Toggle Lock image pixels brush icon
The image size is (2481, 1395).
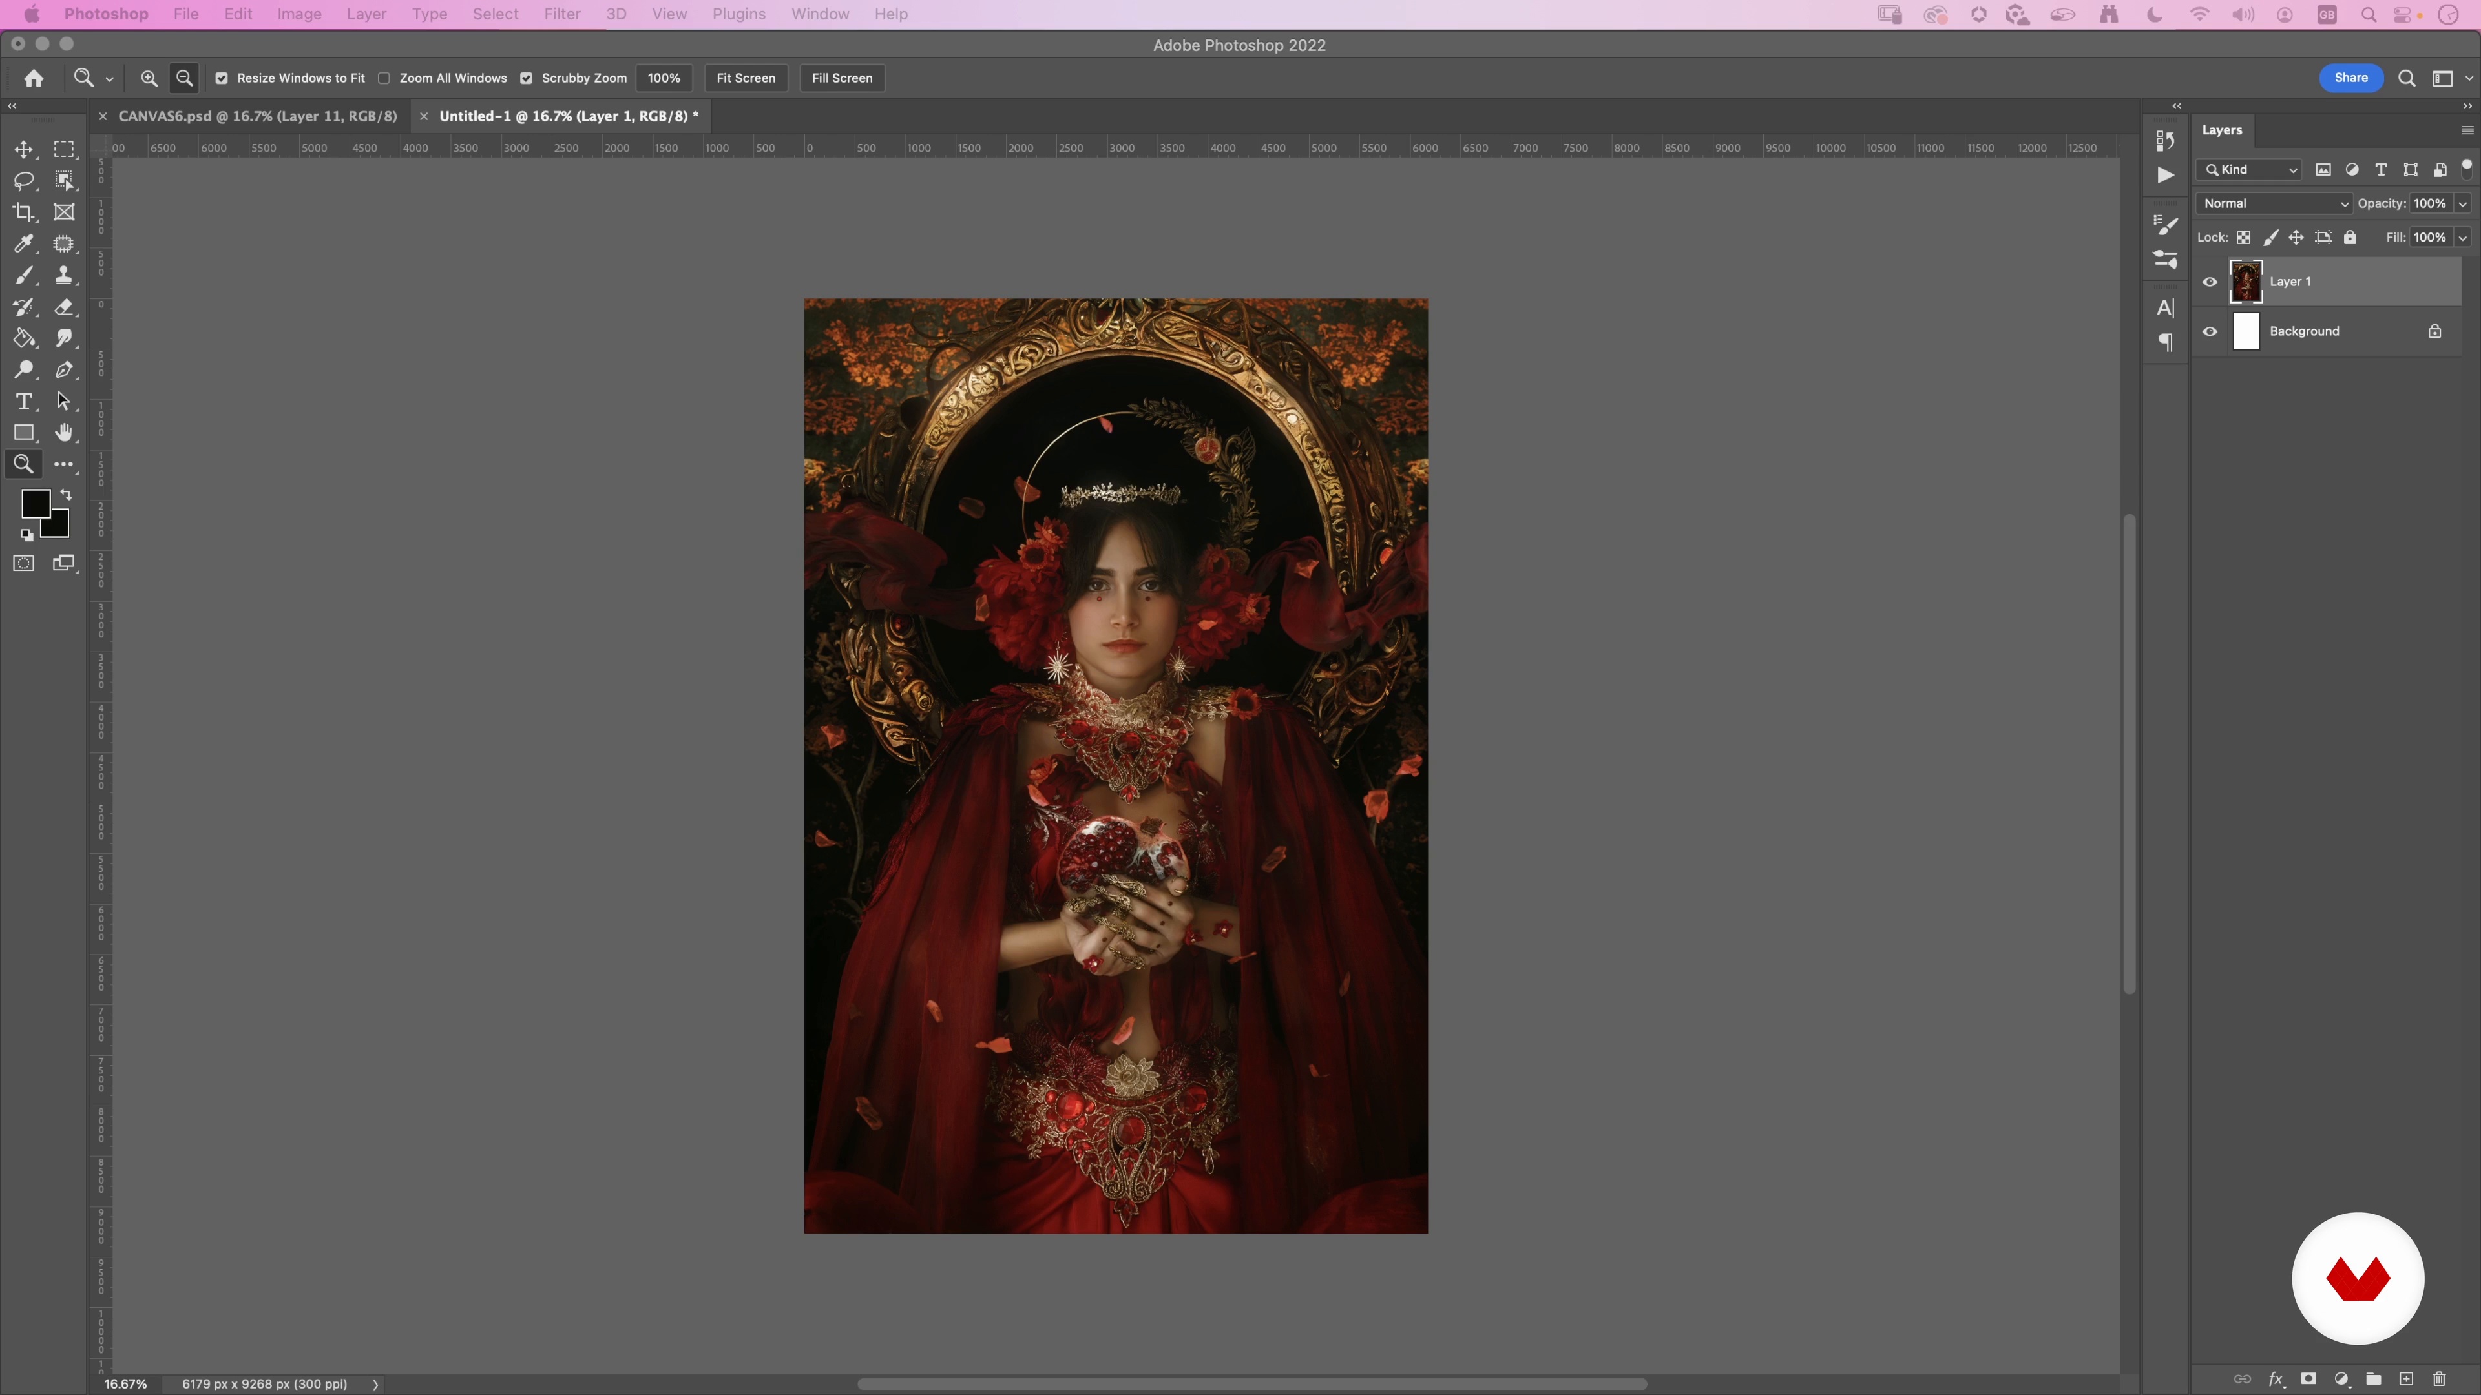[x=2270, y=238]
